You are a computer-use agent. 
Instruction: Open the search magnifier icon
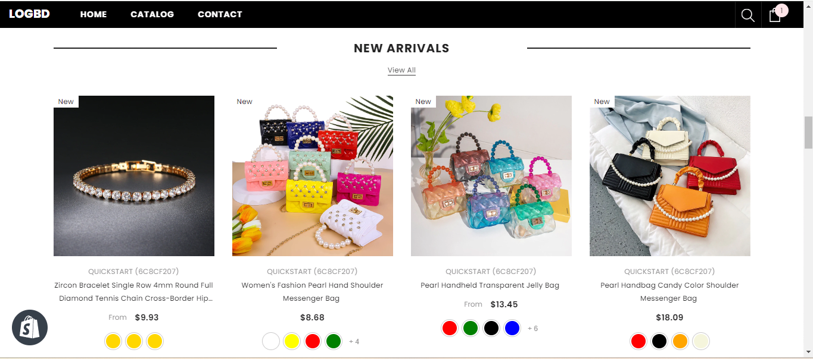click(x=748, y=15)
